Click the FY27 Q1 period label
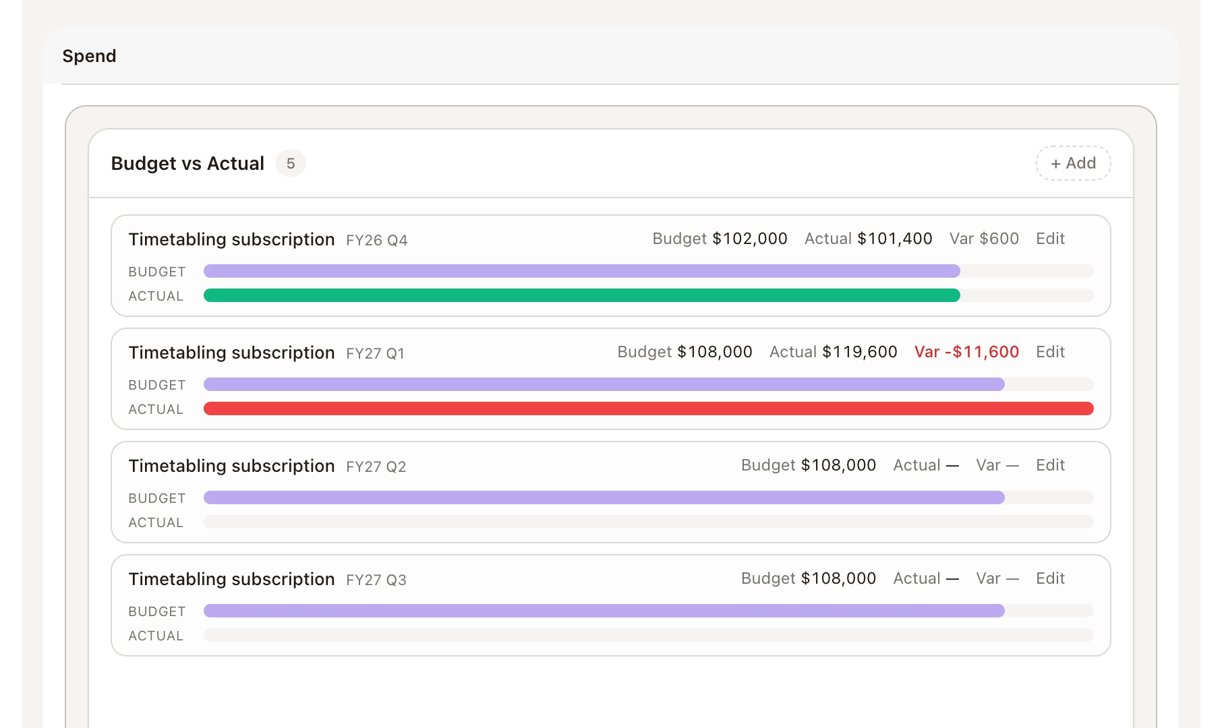 coord(375,353)
